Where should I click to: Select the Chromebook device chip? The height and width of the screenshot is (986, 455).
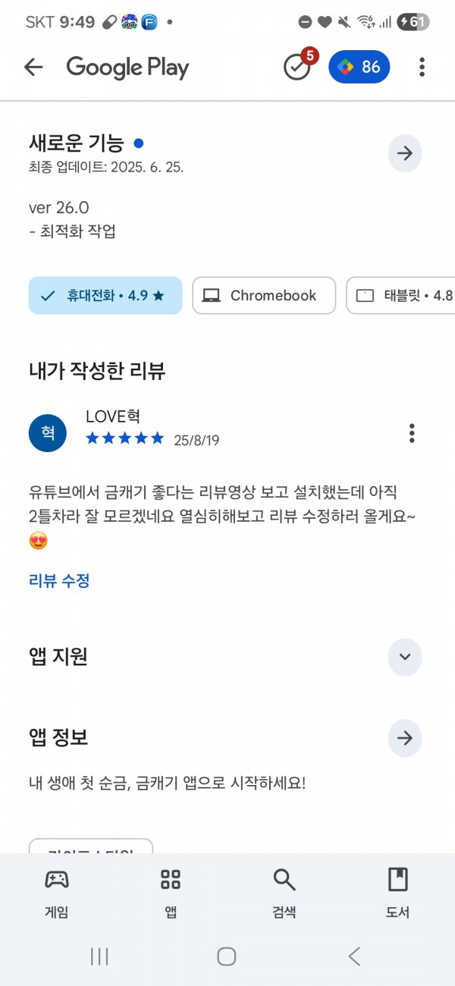(264, 296)
